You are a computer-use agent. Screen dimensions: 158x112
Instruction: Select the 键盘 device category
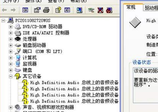[27, 70]
